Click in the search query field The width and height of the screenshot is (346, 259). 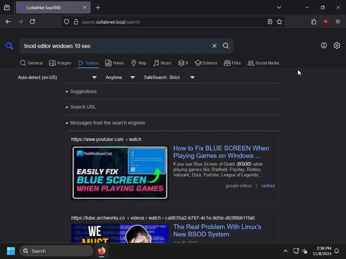pos(116,46)
